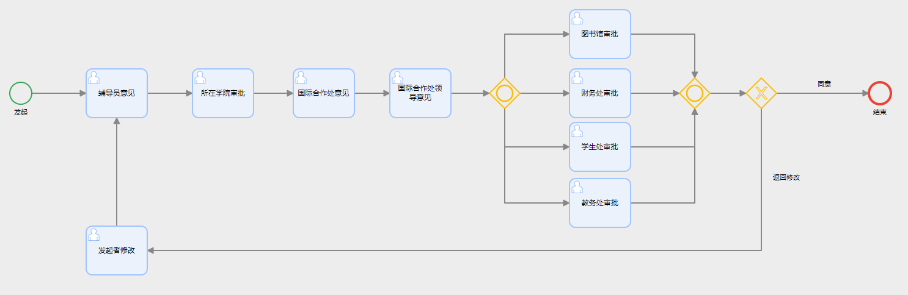Click user icon on 辅导员意见 task
This screenshot has width=908, height=295.
pos(94,77)
